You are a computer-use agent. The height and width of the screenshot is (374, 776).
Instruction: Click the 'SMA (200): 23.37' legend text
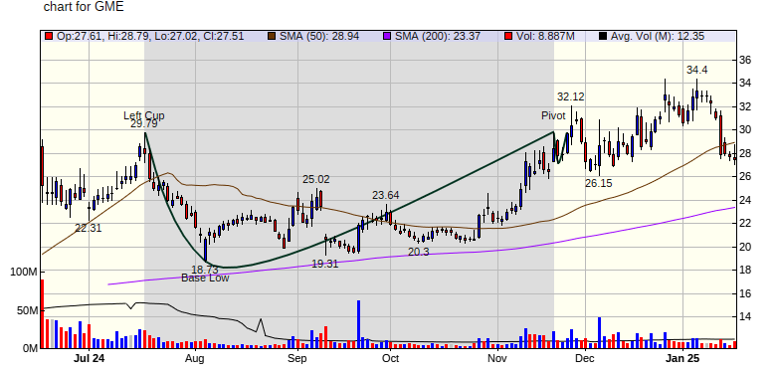(438, 36)
